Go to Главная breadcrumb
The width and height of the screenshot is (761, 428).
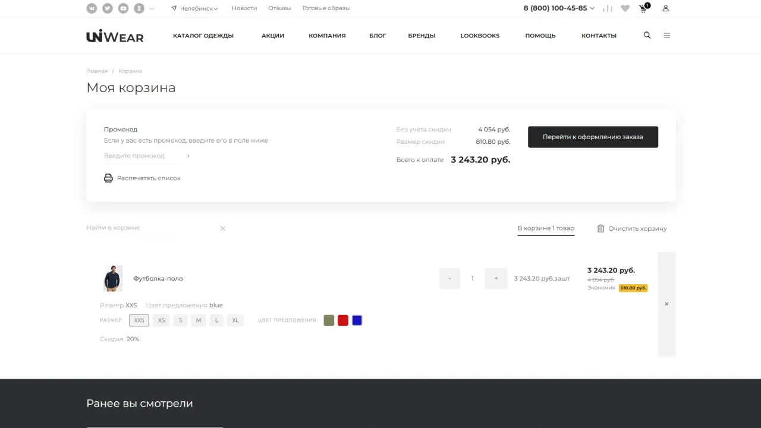click(x=97, y=71)
